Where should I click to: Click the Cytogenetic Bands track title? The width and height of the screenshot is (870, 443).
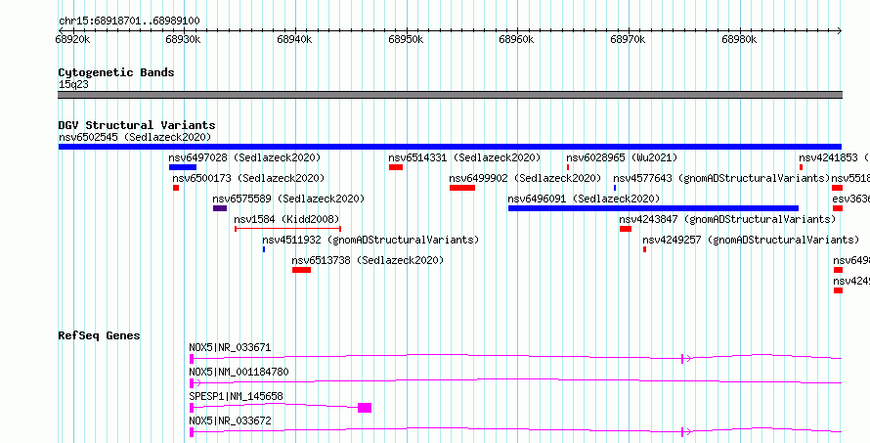[116, 72]
